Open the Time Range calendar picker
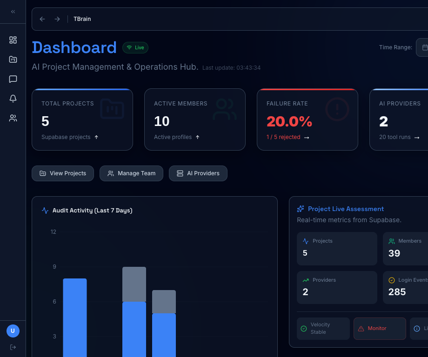The width and height of the screenshot is (428, 357). [422, 47]
